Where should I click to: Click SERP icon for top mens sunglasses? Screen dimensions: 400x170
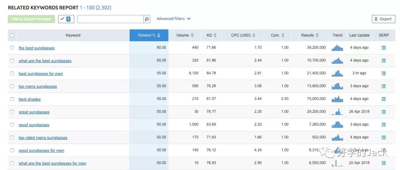pyautogui.click(x=384, y=86)
